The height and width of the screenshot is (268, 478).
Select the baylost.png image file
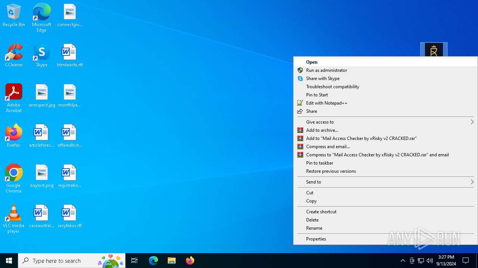42,176
